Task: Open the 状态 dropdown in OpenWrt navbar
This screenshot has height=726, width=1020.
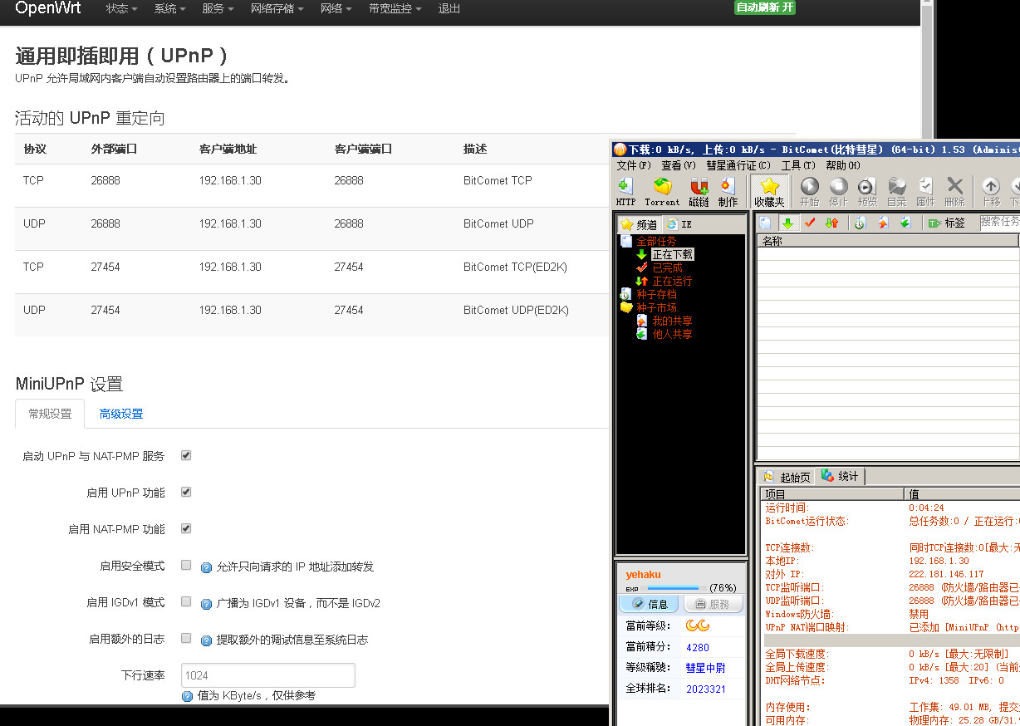Action: 121,8
